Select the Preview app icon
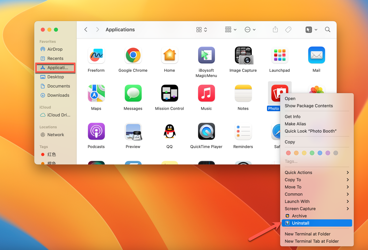This screenshot has width=368, height=250. point(133,131)
